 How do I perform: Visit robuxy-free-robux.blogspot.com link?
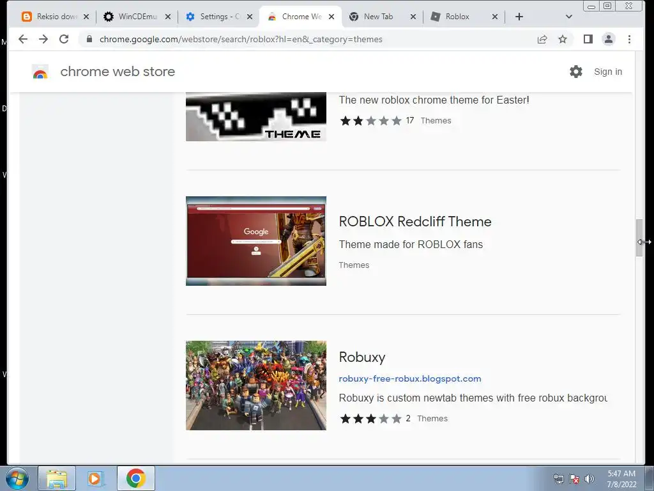click(410, 378)
